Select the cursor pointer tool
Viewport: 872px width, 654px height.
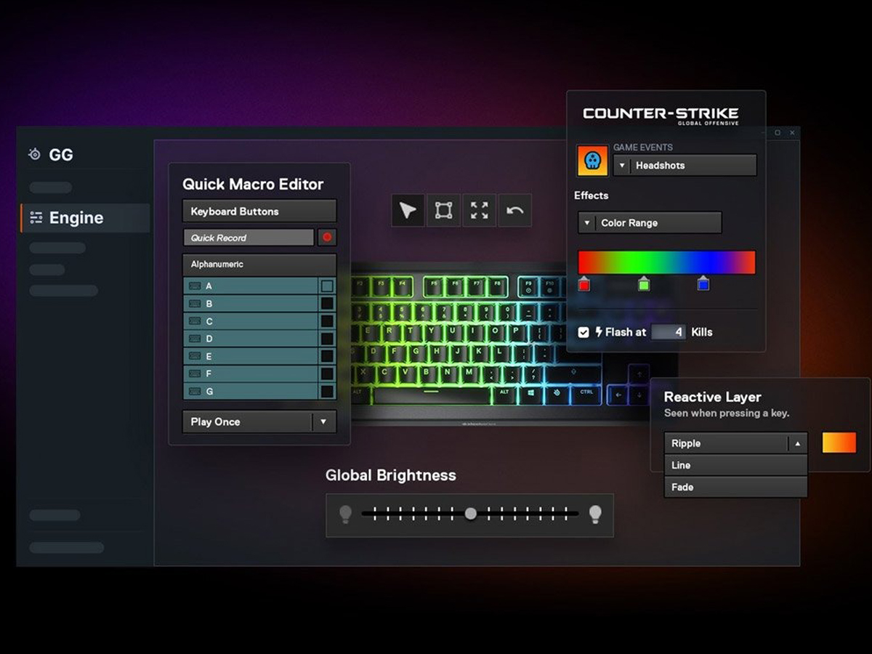click(x=408, y=211)
